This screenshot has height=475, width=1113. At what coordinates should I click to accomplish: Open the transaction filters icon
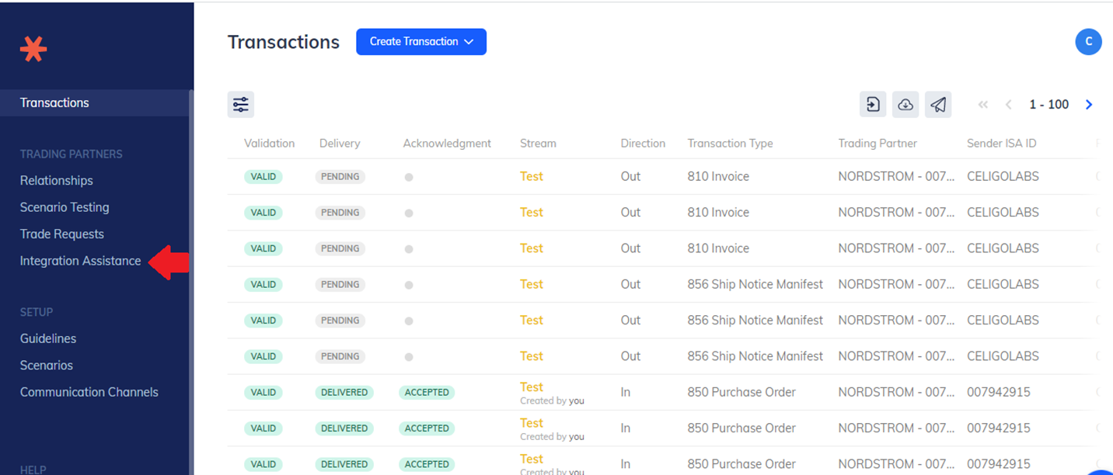(x=241, y=104)
